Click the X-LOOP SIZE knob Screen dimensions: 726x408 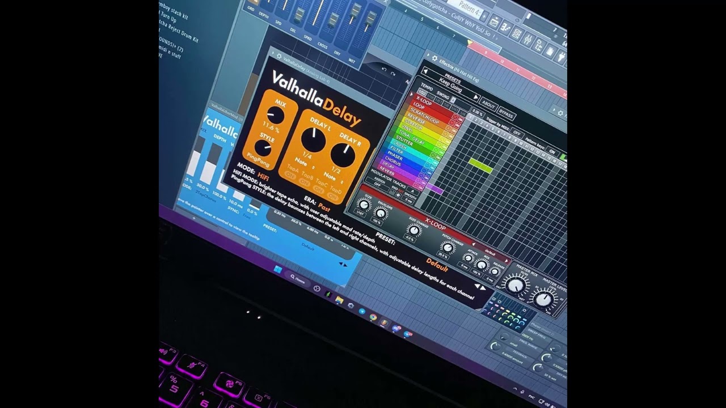pyautogui.click(x=364, y=205)
